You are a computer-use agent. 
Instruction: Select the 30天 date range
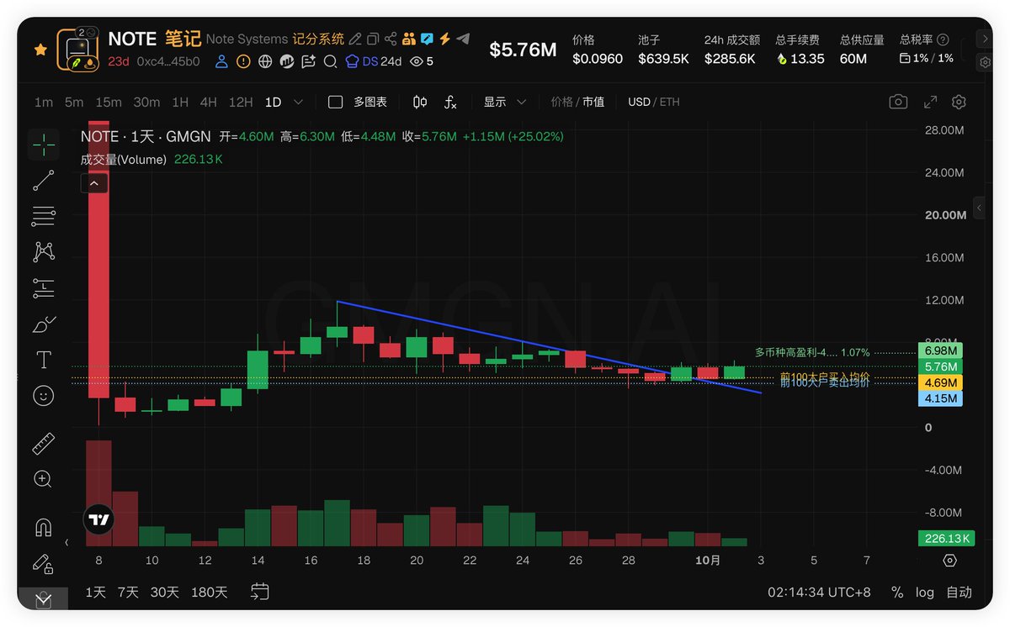coord(165,592)
